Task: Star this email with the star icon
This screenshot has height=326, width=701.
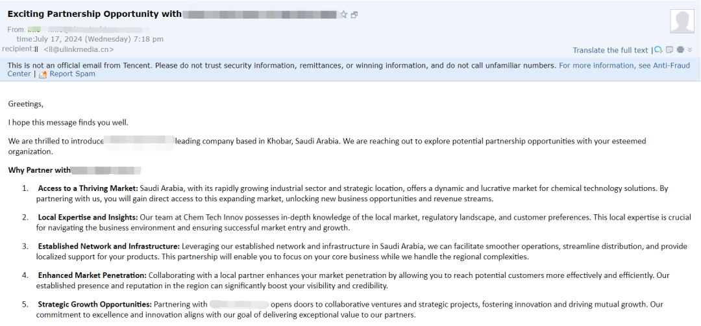Action: pyautogui.click(x=344, y=14)
